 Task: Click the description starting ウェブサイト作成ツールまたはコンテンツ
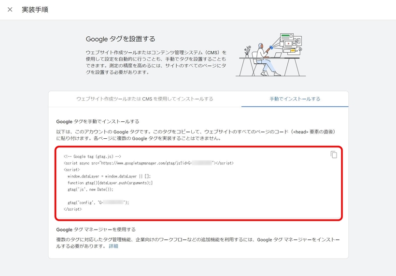pyautogui.click(x=156, y=62)
